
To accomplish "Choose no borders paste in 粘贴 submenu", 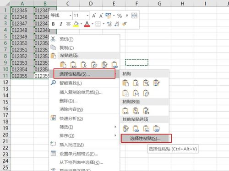I will coord(125,93).
